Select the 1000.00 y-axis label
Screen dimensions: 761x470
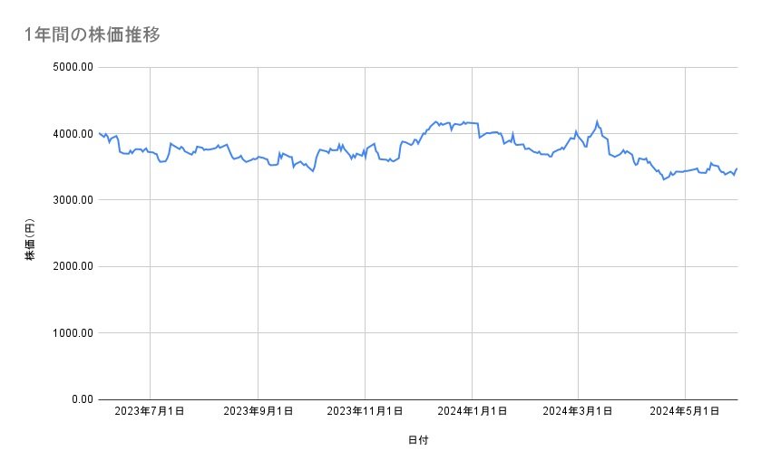pyautogui.click(x=73, y=333)
